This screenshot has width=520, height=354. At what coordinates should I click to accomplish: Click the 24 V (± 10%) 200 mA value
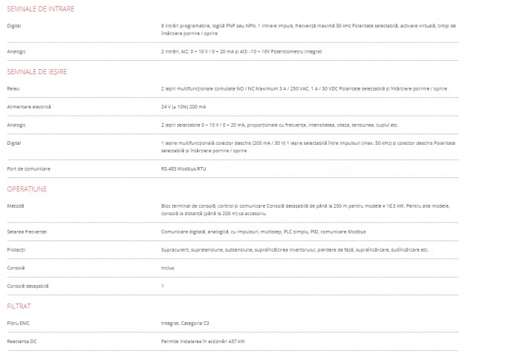(185, 107)
